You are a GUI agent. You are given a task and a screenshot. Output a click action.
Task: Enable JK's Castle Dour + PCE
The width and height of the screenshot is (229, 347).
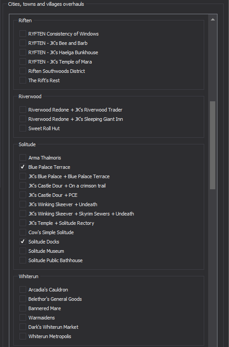(x=23, y=195)
